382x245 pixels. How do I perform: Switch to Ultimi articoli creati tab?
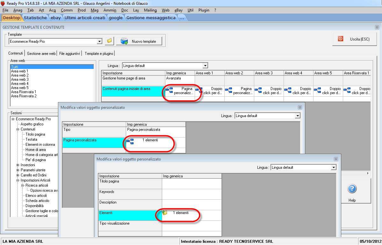point(85,18)
